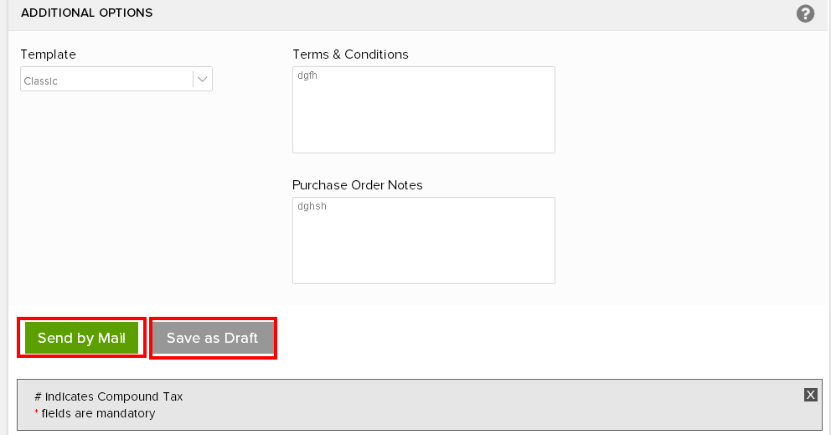The height and width of the screenshot is (435, 831).
Task: Place cursor on the 'dgfh' text
Action: [x=307, y=75]
